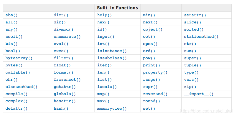Click the hash() link
The height and width of the screenshot is (116, 235).
point(61,109)
